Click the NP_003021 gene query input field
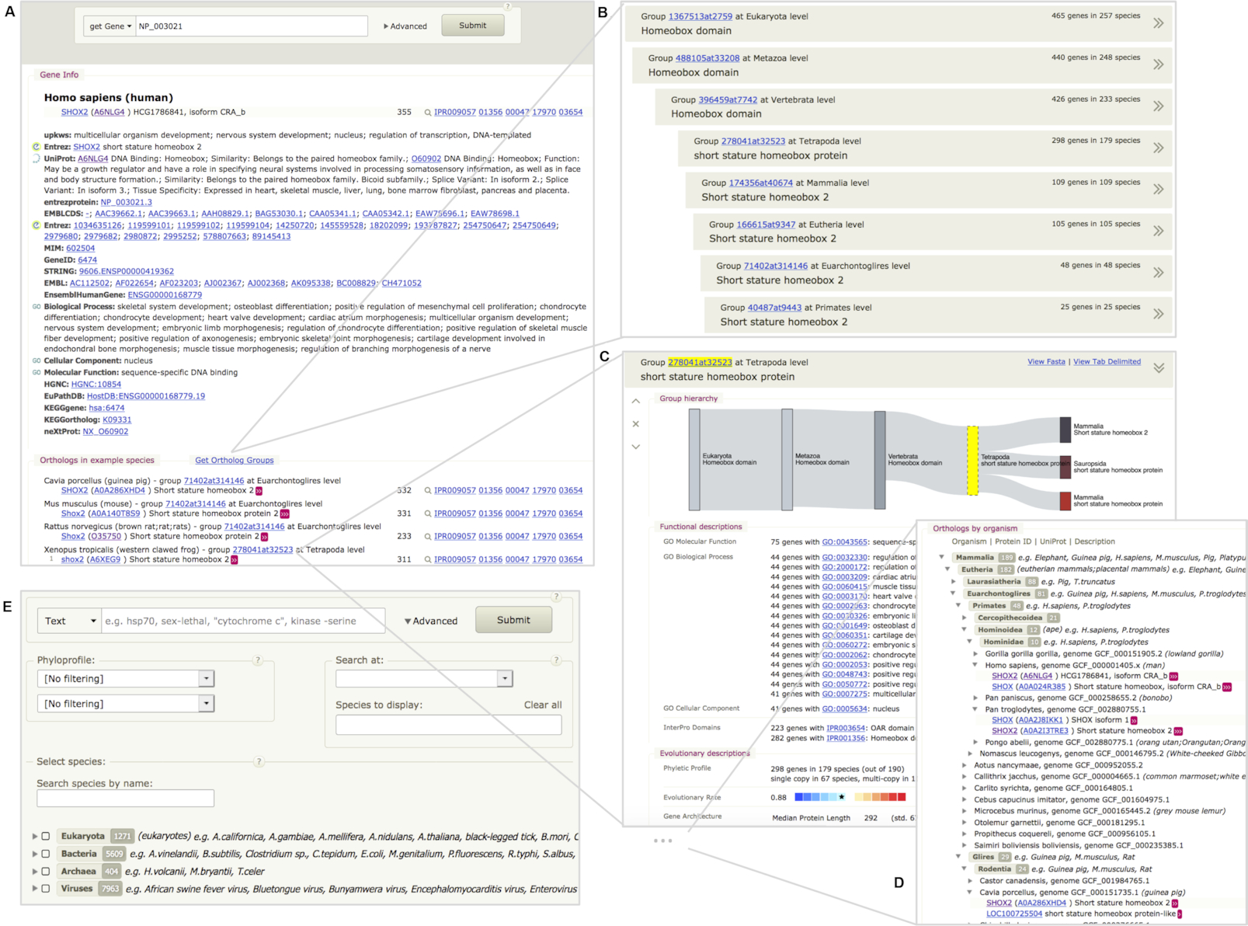 (252, 26)
